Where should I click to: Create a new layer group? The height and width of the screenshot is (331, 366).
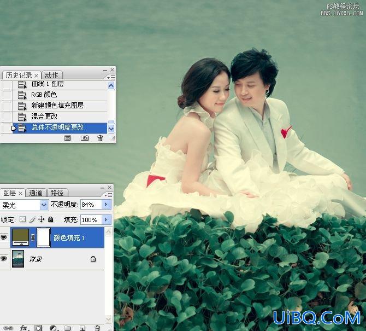68,328
